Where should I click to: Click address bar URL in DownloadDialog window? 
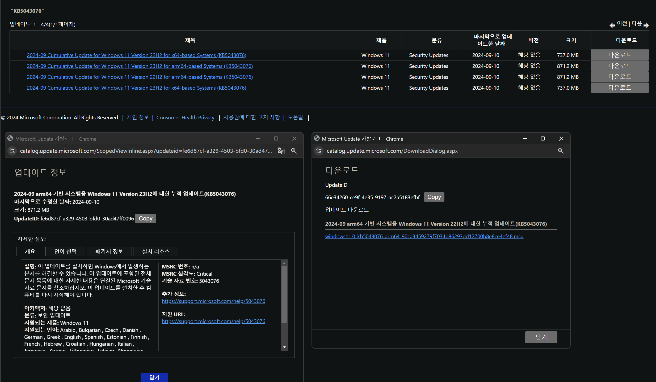pyautogui.click(x=392, y=151)
